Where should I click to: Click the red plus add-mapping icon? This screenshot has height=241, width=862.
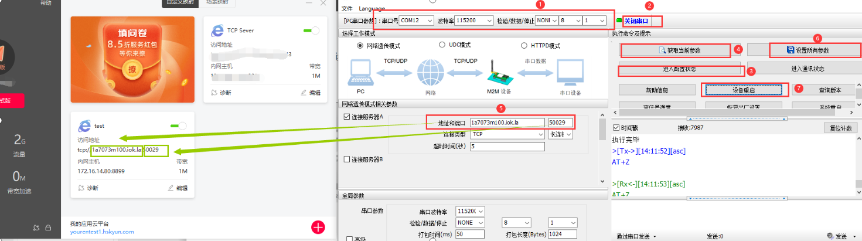318,228
